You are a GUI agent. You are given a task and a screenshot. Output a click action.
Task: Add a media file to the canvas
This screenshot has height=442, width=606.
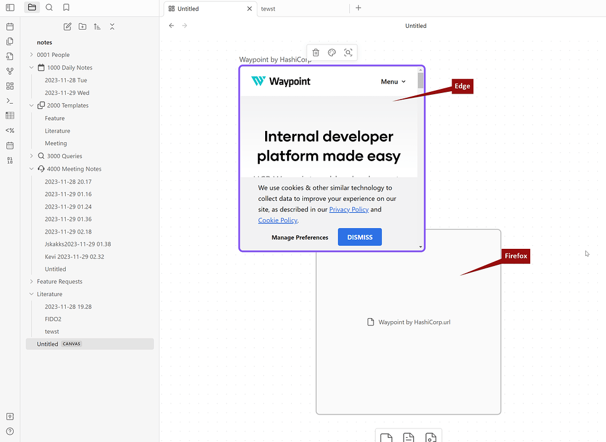[x=430, y=437]
